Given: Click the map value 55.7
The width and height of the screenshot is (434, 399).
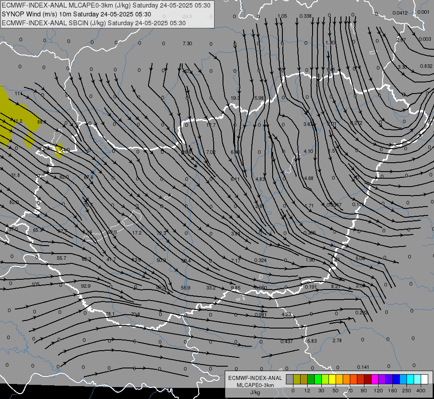Looking at the screenshot, I should 62,258.
